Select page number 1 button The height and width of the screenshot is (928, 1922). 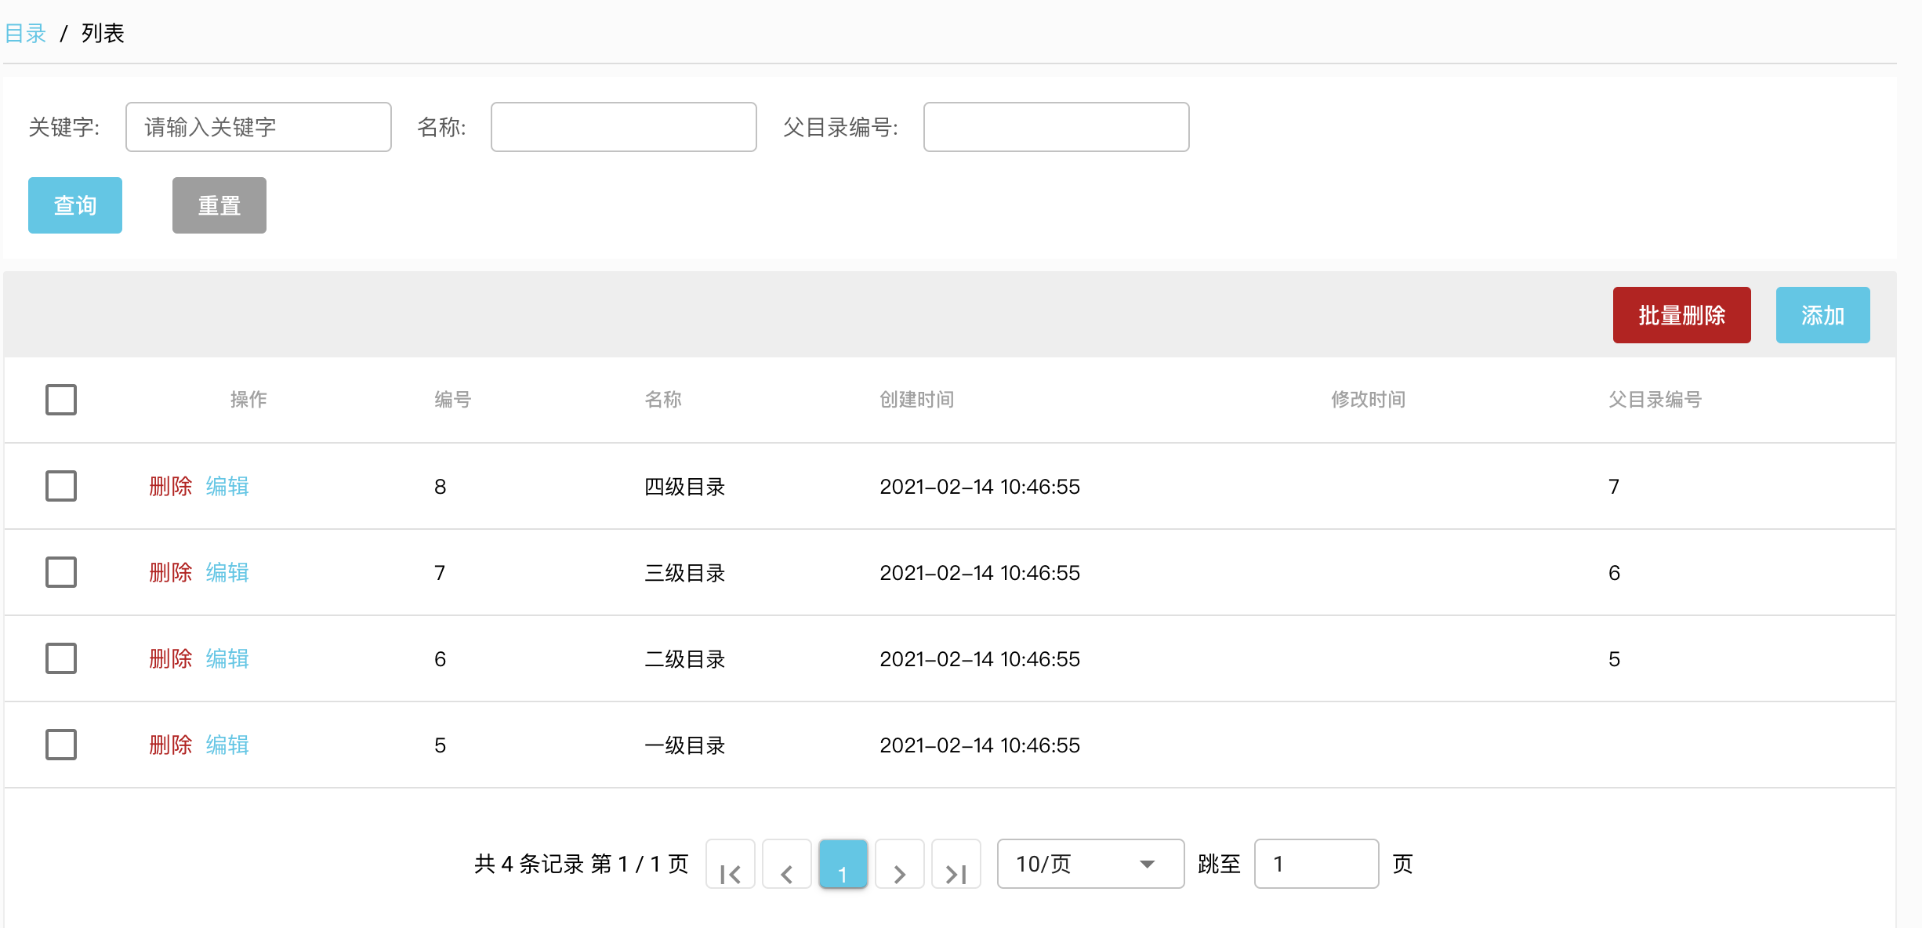843,865
